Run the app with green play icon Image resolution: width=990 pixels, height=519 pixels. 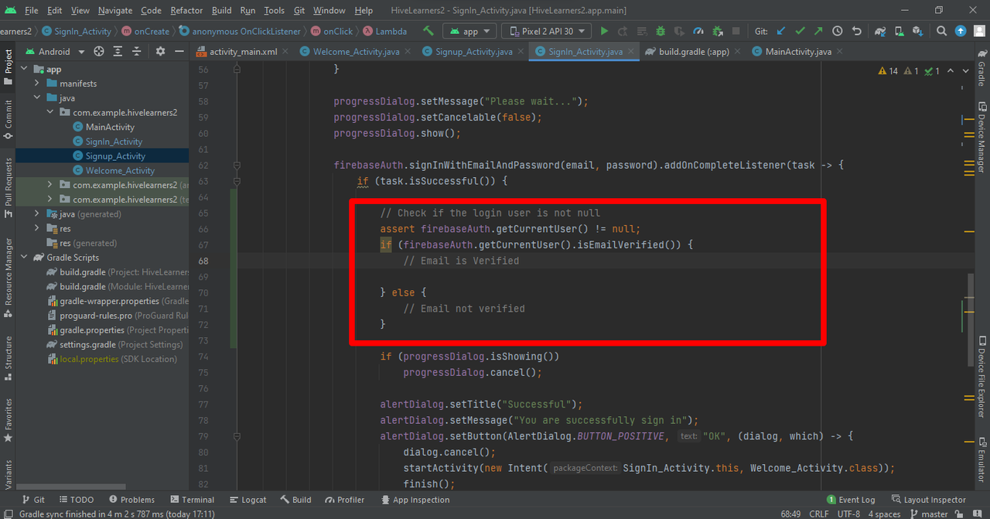[x=605, y=31]
